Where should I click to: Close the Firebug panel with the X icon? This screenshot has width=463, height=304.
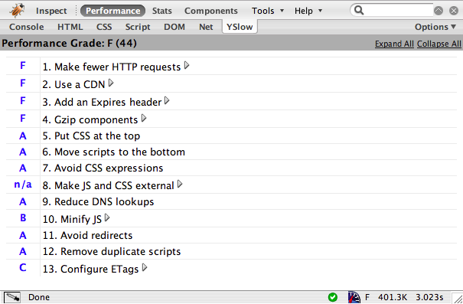pos(454,11)
